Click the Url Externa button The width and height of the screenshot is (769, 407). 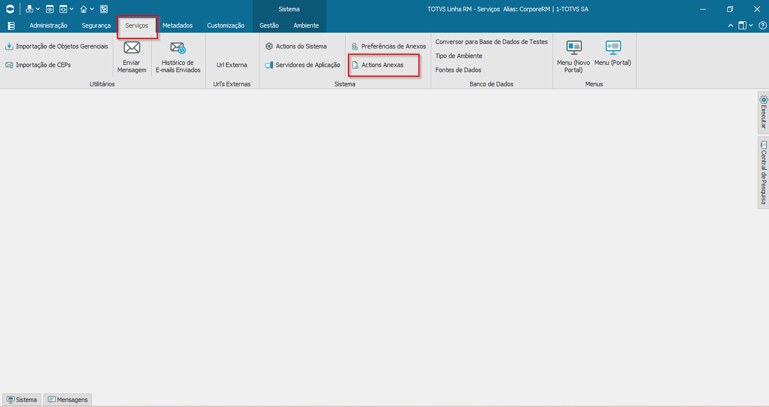(232, 65)
